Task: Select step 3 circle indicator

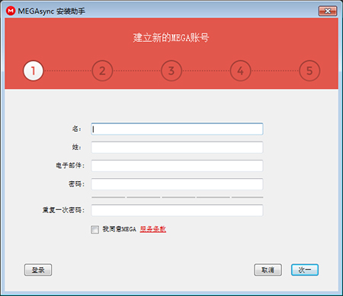Action: (171, 71)
